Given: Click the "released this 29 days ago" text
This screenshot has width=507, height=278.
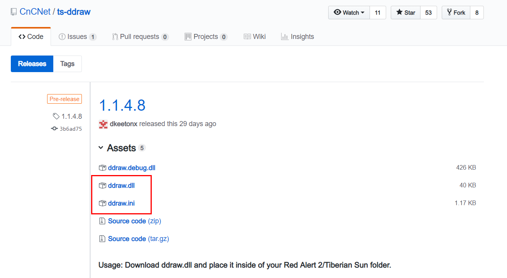Looking at the screenshot, I should (x=178, y=124).
